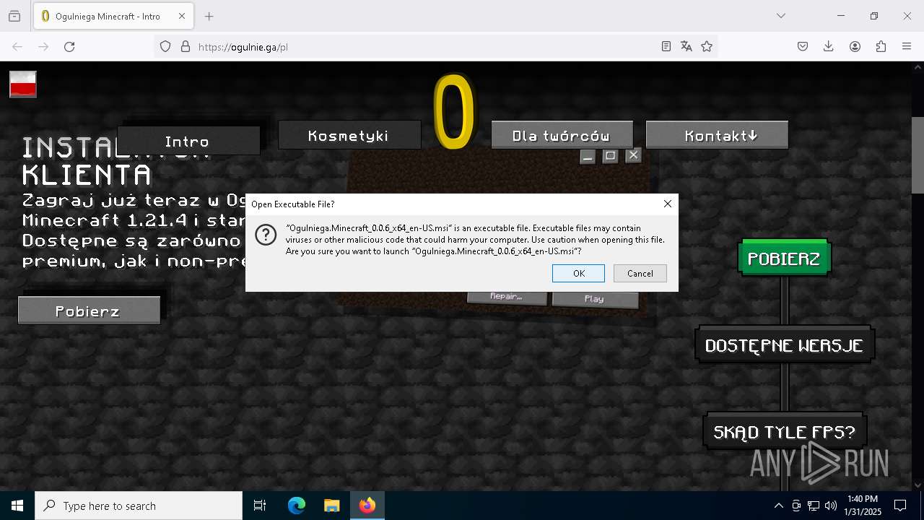
Task: Open the Kosmetyki menu item
Action: [349, 135]
